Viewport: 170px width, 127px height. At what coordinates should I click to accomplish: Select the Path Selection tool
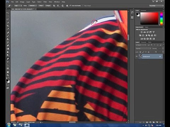8,65
